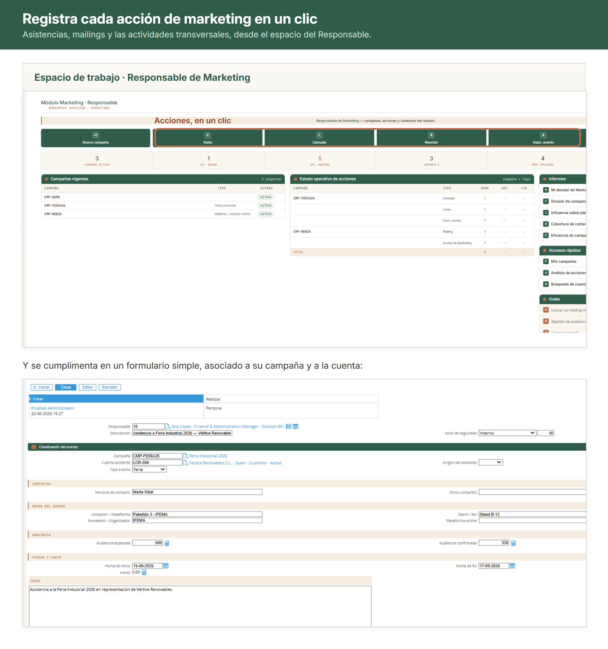The height and width of the screenshot is (649, 608).
Task: Expand the Tipo evento dropdown showing Feria
Action: tap(149, 469)
